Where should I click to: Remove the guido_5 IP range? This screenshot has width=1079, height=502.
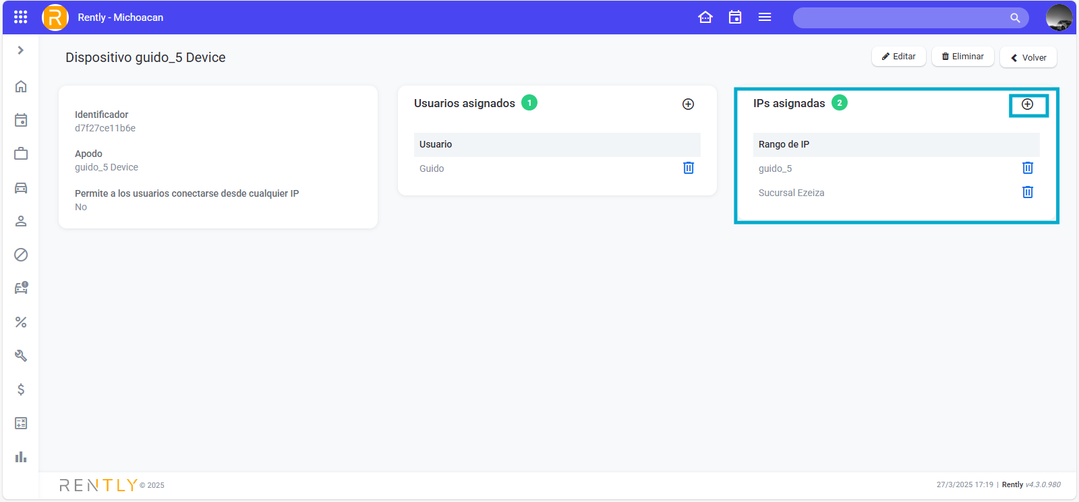click(x=1027, y=168)
